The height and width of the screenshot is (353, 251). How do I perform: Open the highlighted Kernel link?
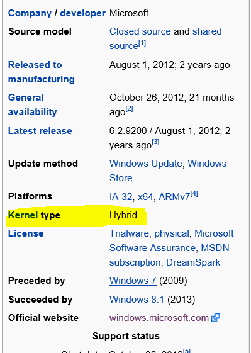coord(23,215)
